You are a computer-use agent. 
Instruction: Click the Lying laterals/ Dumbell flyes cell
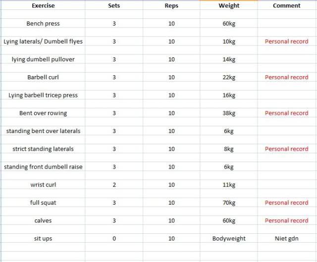click(x=43, y=42)
